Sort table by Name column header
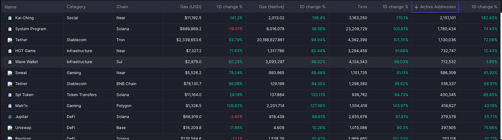The width and height of the screenshot is (502, 140). point(10,7)
